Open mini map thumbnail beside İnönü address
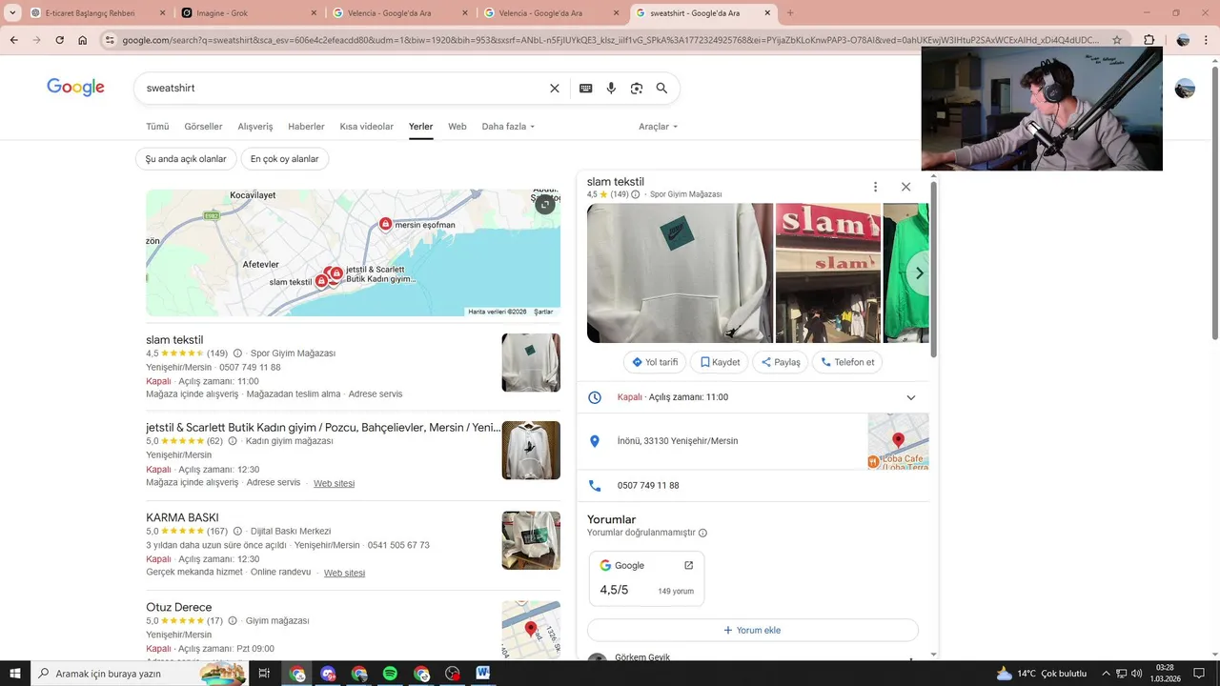 coord(898,441)
